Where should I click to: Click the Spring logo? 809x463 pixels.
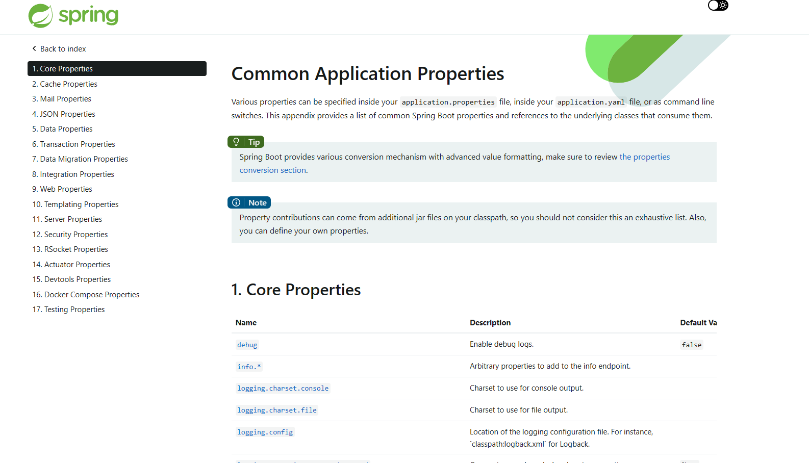[x=73, y=15]
